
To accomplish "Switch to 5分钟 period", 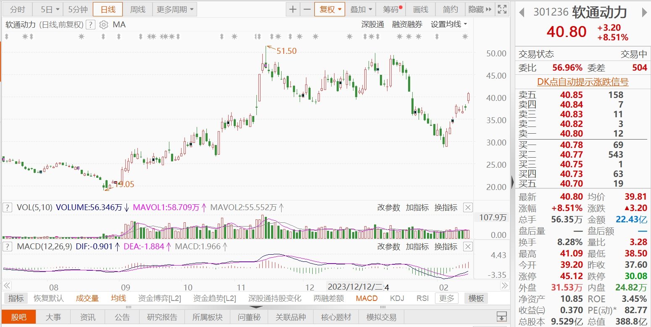I will (x=77, y=9).
